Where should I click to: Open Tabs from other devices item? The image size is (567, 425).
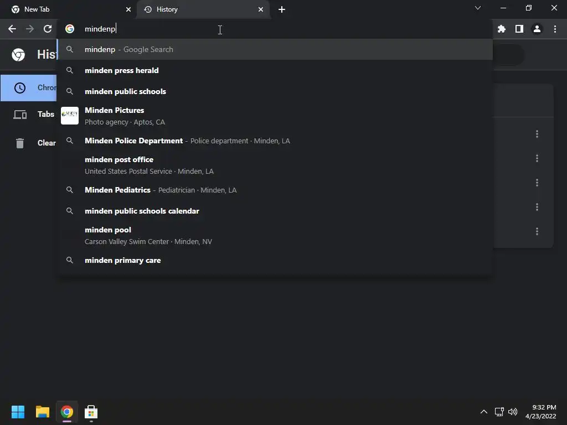[29, 115]
